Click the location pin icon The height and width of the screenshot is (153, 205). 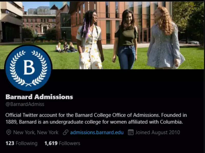[9, 132]
